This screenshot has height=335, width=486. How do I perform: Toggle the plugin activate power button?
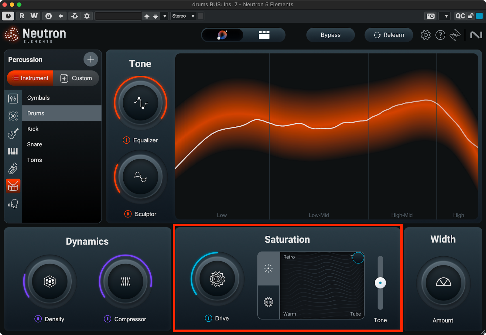point(8,16)
